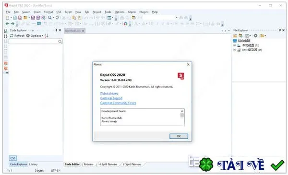The image size is (288, 175).
Task: Close the About dialog with its X button
Action: coord(188,65)
